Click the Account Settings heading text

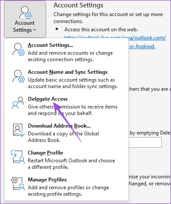pyautogui.click(x=78, y=5)
